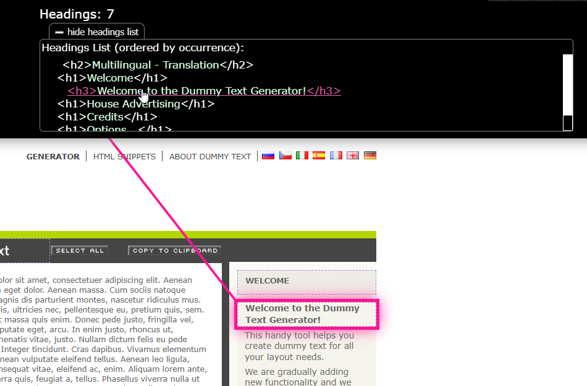Pick the French flag translation
This screenshot has width=587, height=386.
(336, 156)
